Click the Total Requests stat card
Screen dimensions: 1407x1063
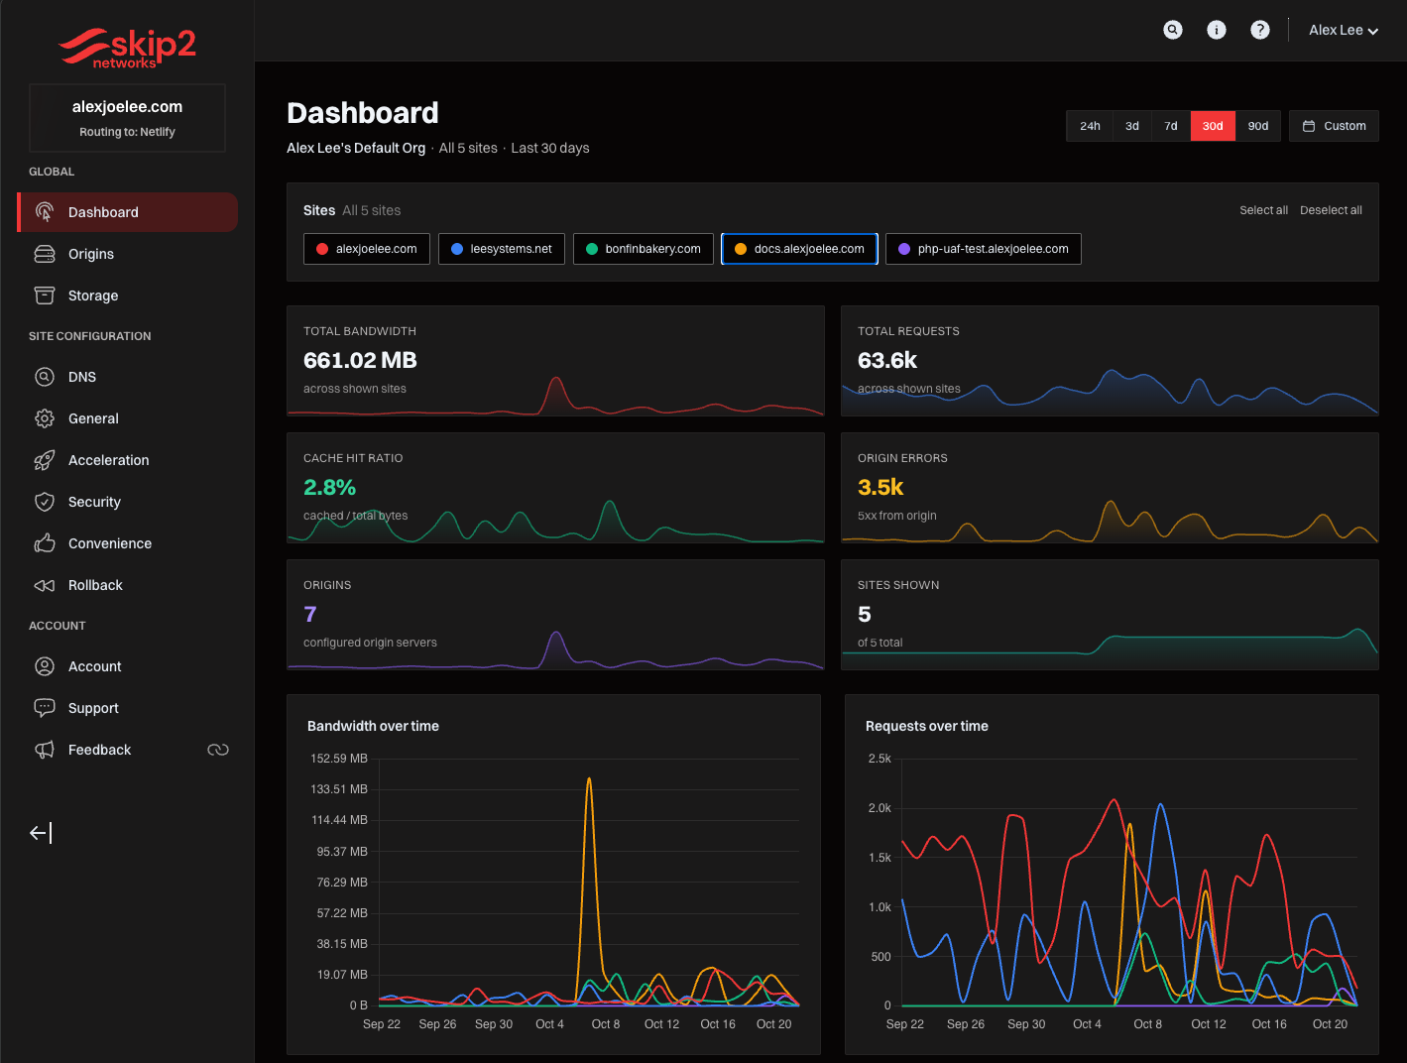tap(1110, 361)
